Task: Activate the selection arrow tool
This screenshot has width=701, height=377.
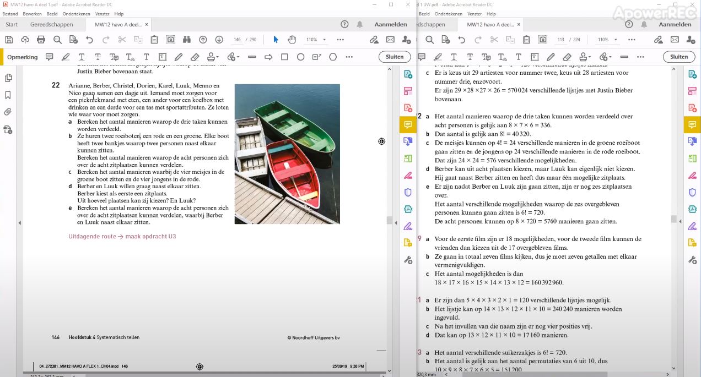Action: [276, 40]
